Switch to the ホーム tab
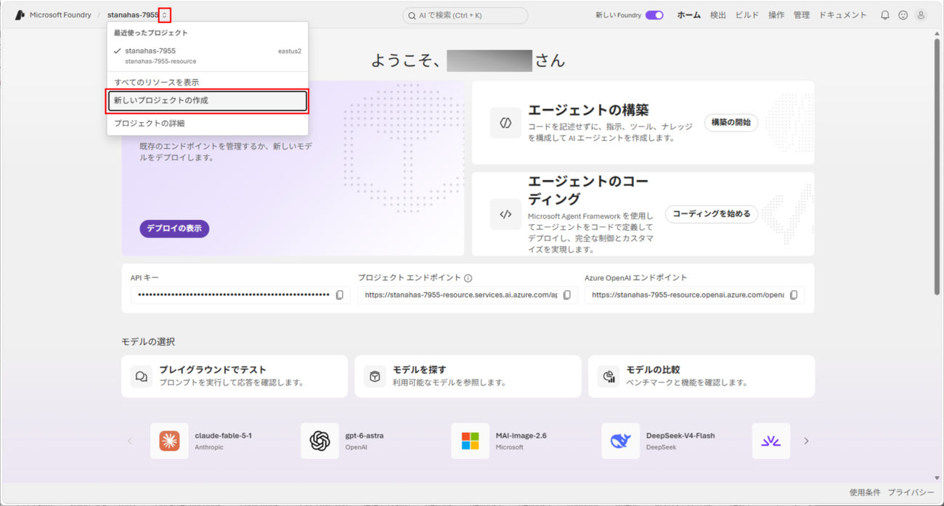Image resolution: width=944 pixels, height=506 pixels. click(689, 15)
